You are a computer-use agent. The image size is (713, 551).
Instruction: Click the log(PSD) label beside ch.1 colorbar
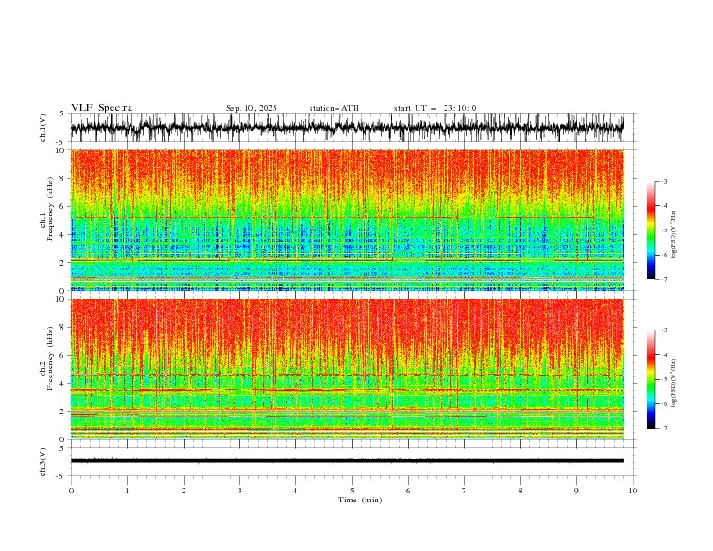click(x=674, y=235)
